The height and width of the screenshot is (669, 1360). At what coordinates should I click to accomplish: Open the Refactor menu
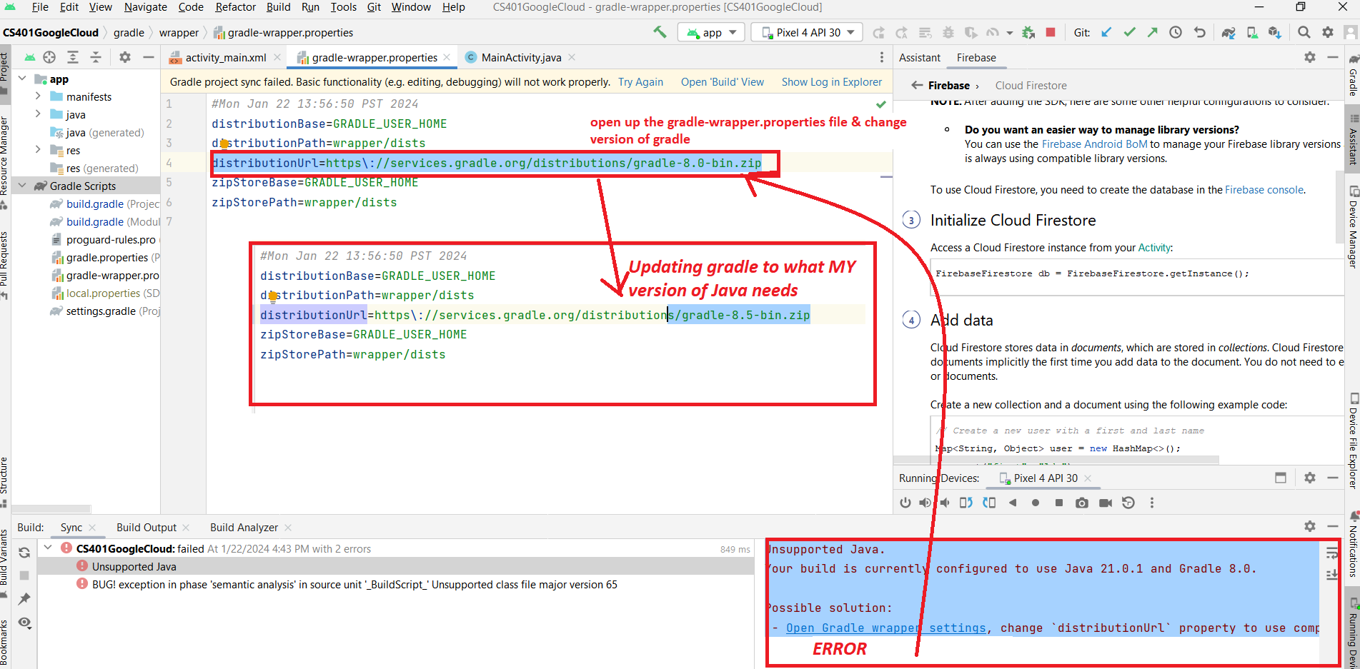(235, 7)
